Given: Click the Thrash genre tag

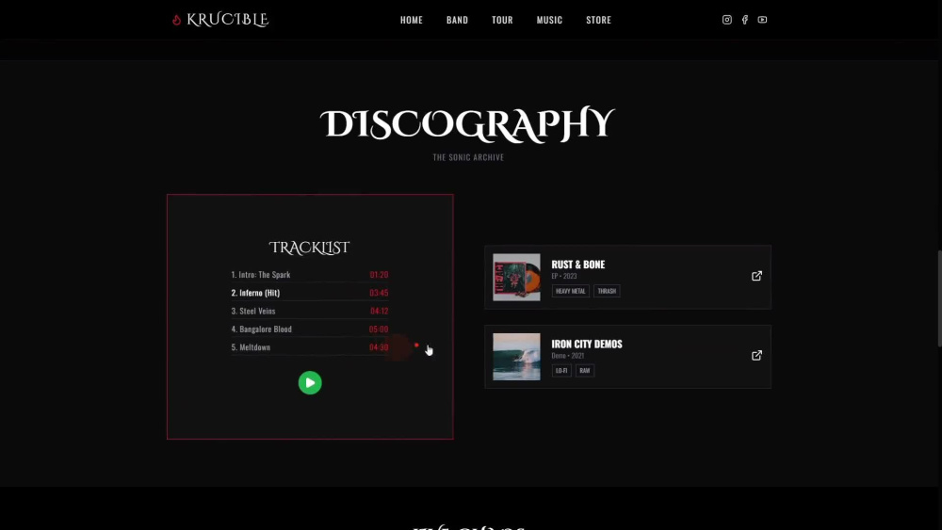Looking at the screenshot, I should point(607,291).
